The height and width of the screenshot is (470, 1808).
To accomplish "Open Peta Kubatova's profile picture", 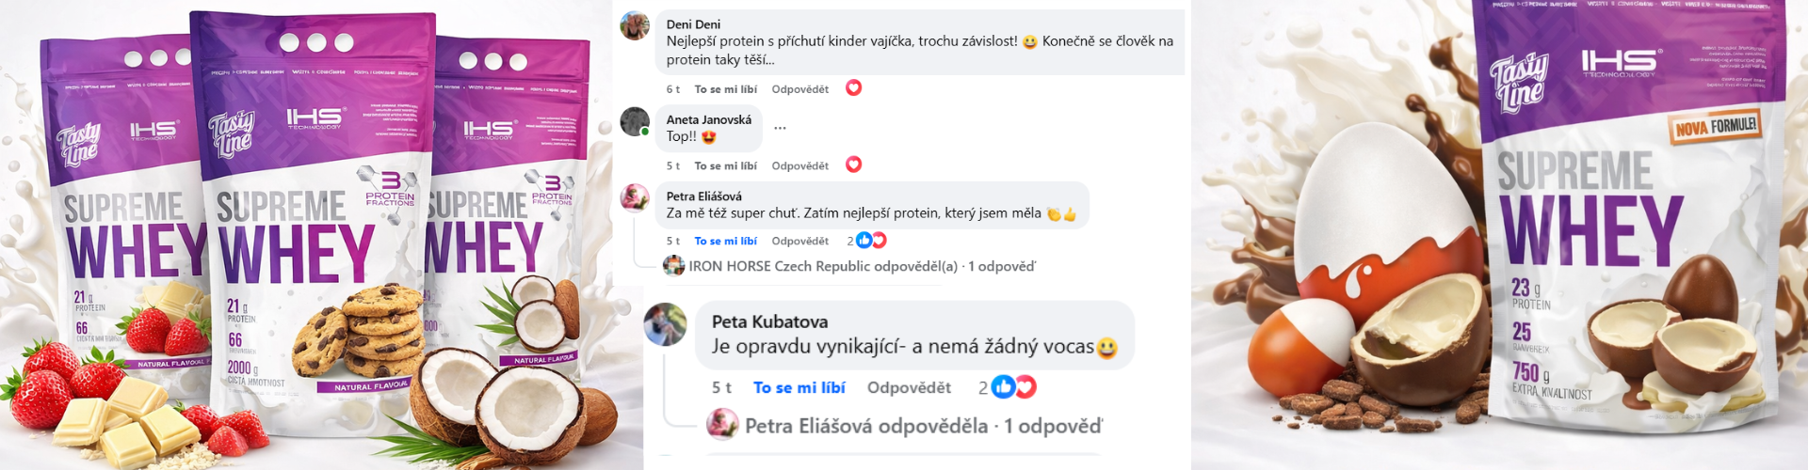I will (665, 324).
